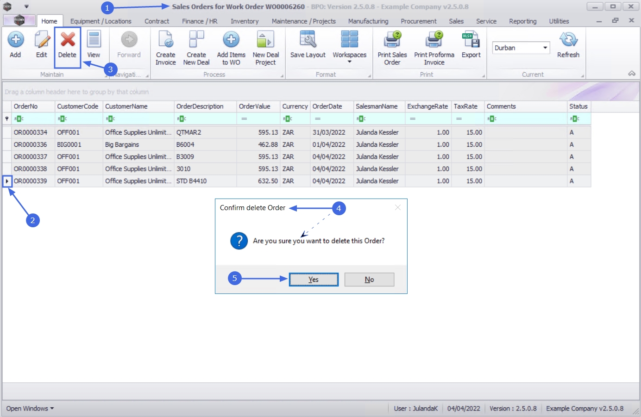Click the Big Bargains customer name cell

138,144
